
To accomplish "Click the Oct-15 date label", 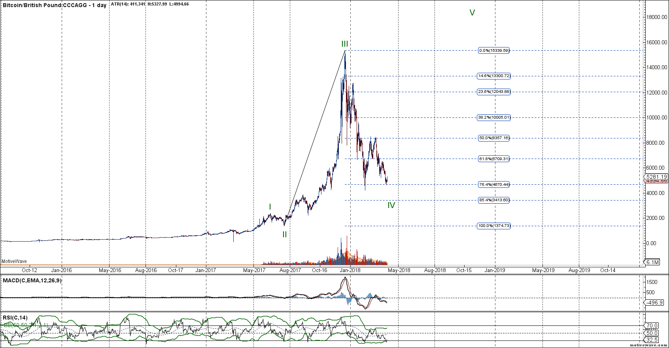I will 464,270.
